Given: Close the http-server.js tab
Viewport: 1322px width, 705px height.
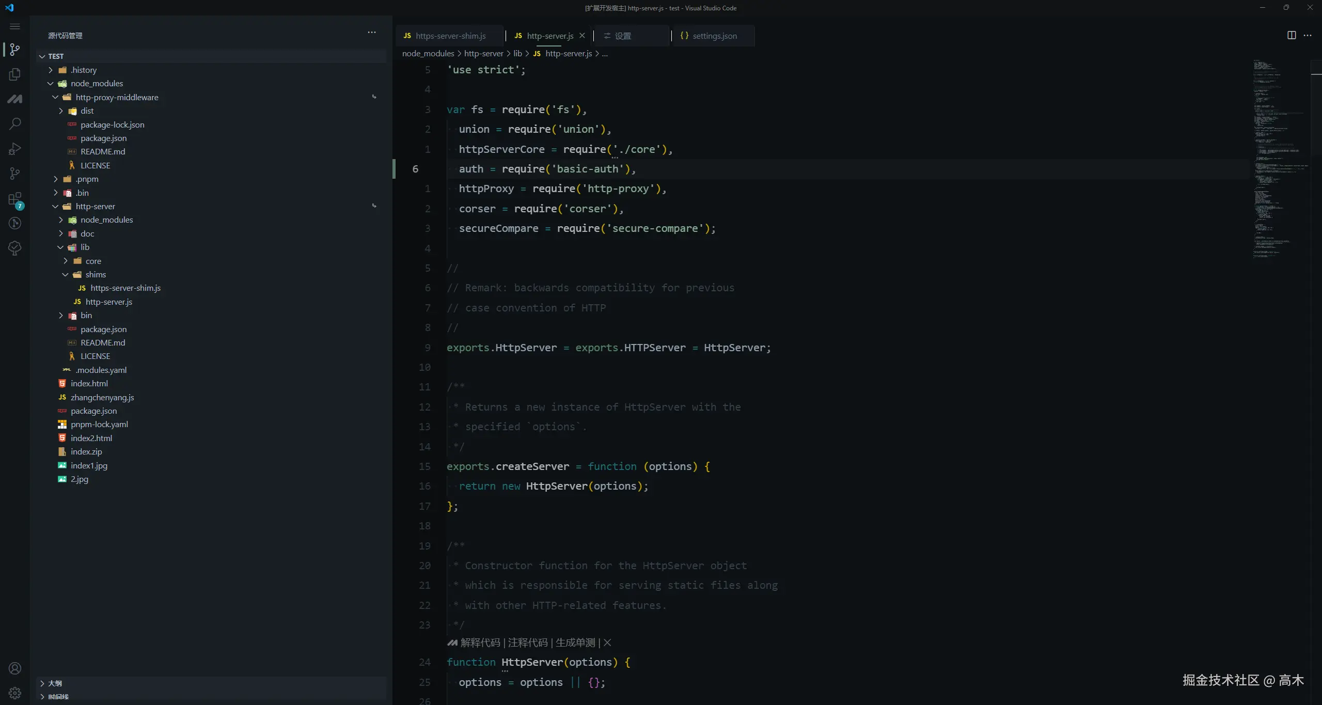Looking at the screenshot, I should [x=582, y=36].
